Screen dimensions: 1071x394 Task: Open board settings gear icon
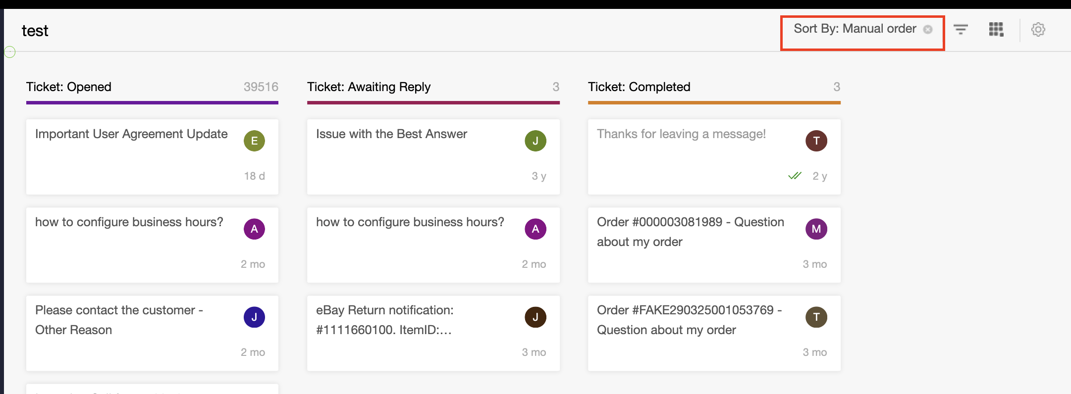1038,29
